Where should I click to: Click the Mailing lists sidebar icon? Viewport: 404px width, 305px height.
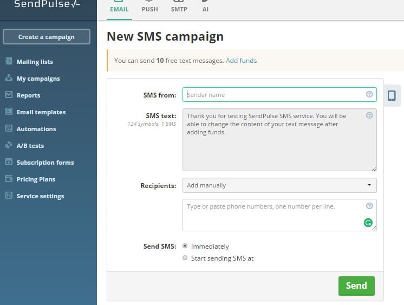pos(9,61)
